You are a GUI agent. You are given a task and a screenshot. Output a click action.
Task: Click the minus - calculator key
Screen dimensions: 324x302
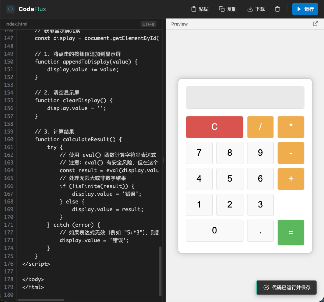coord(291,153)
